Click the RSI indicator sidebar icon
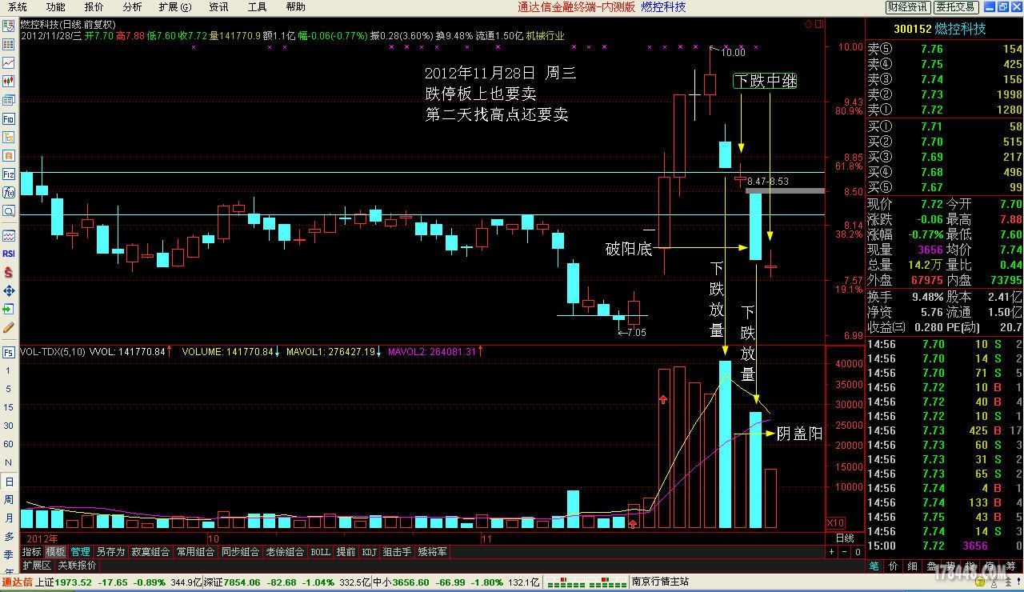The image size is (1024, 592). point(9,254)
